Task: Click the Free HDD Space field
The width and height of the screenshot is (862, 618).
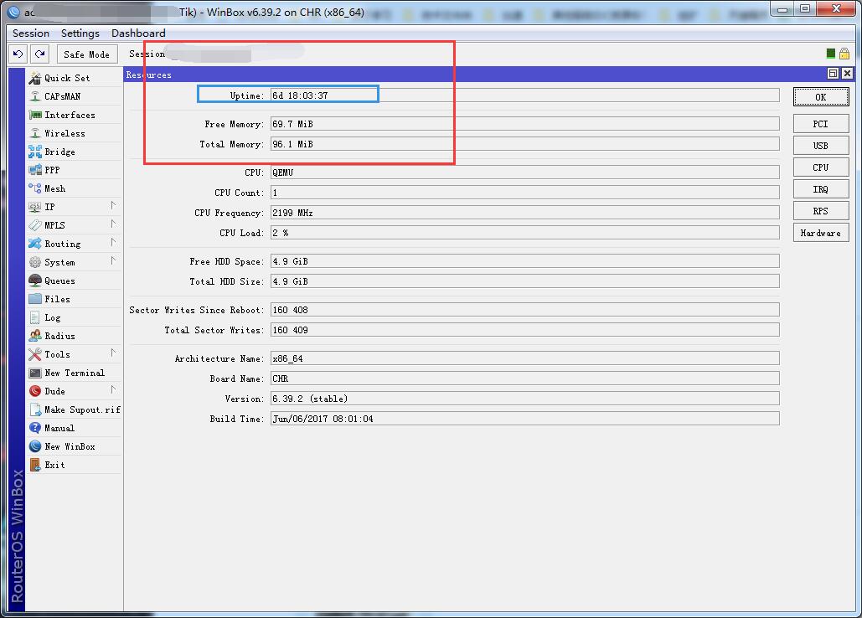Action: 525,261
